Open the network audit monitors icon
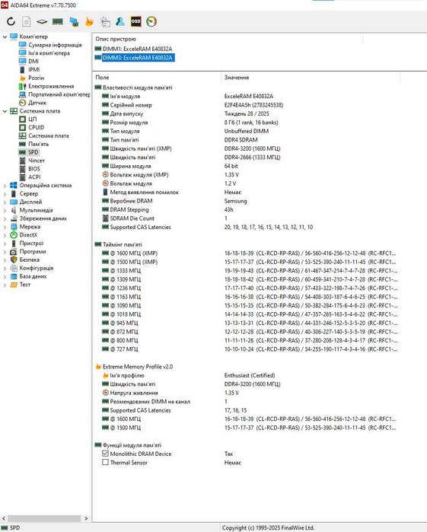The height and width of the screenshot is (532, 427). (x=74, y=22)
